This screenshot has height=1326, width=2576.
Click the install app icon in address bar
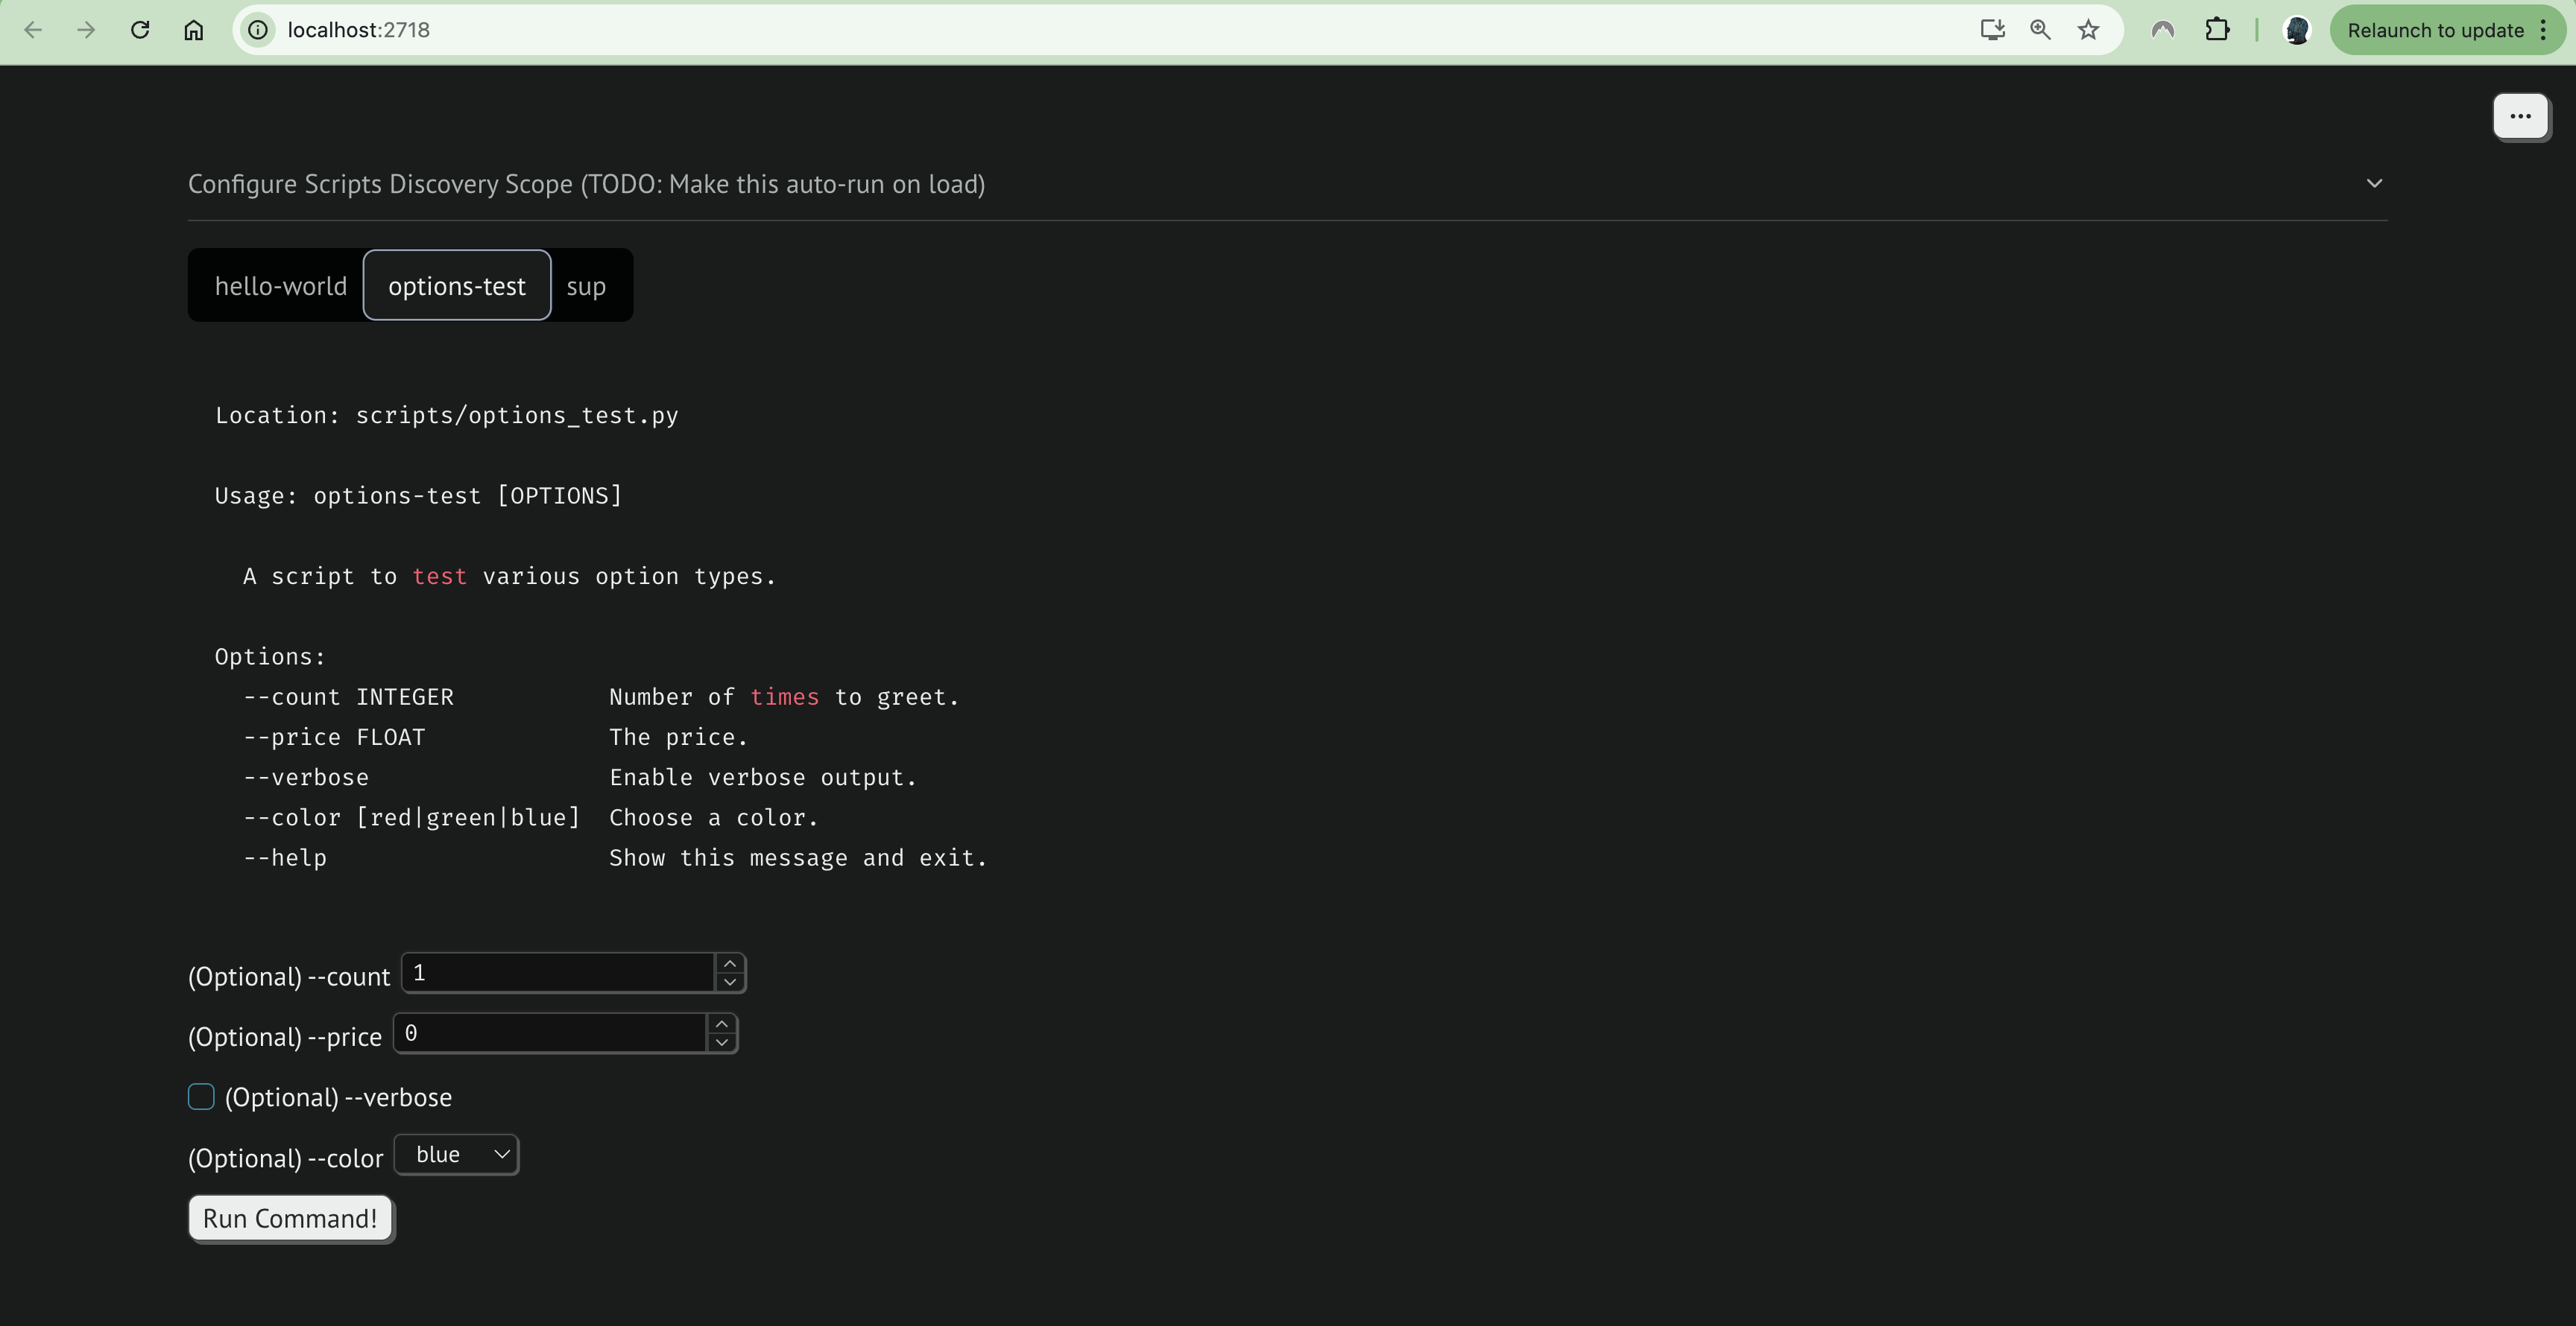pos(1992,30)
